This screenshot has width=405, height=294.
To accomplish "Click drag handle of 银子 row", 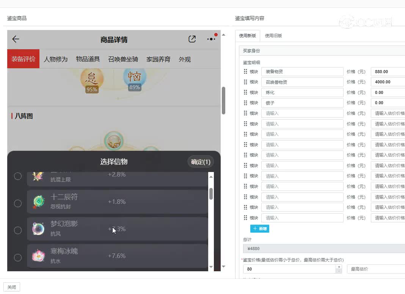I will tap(245, 103).
